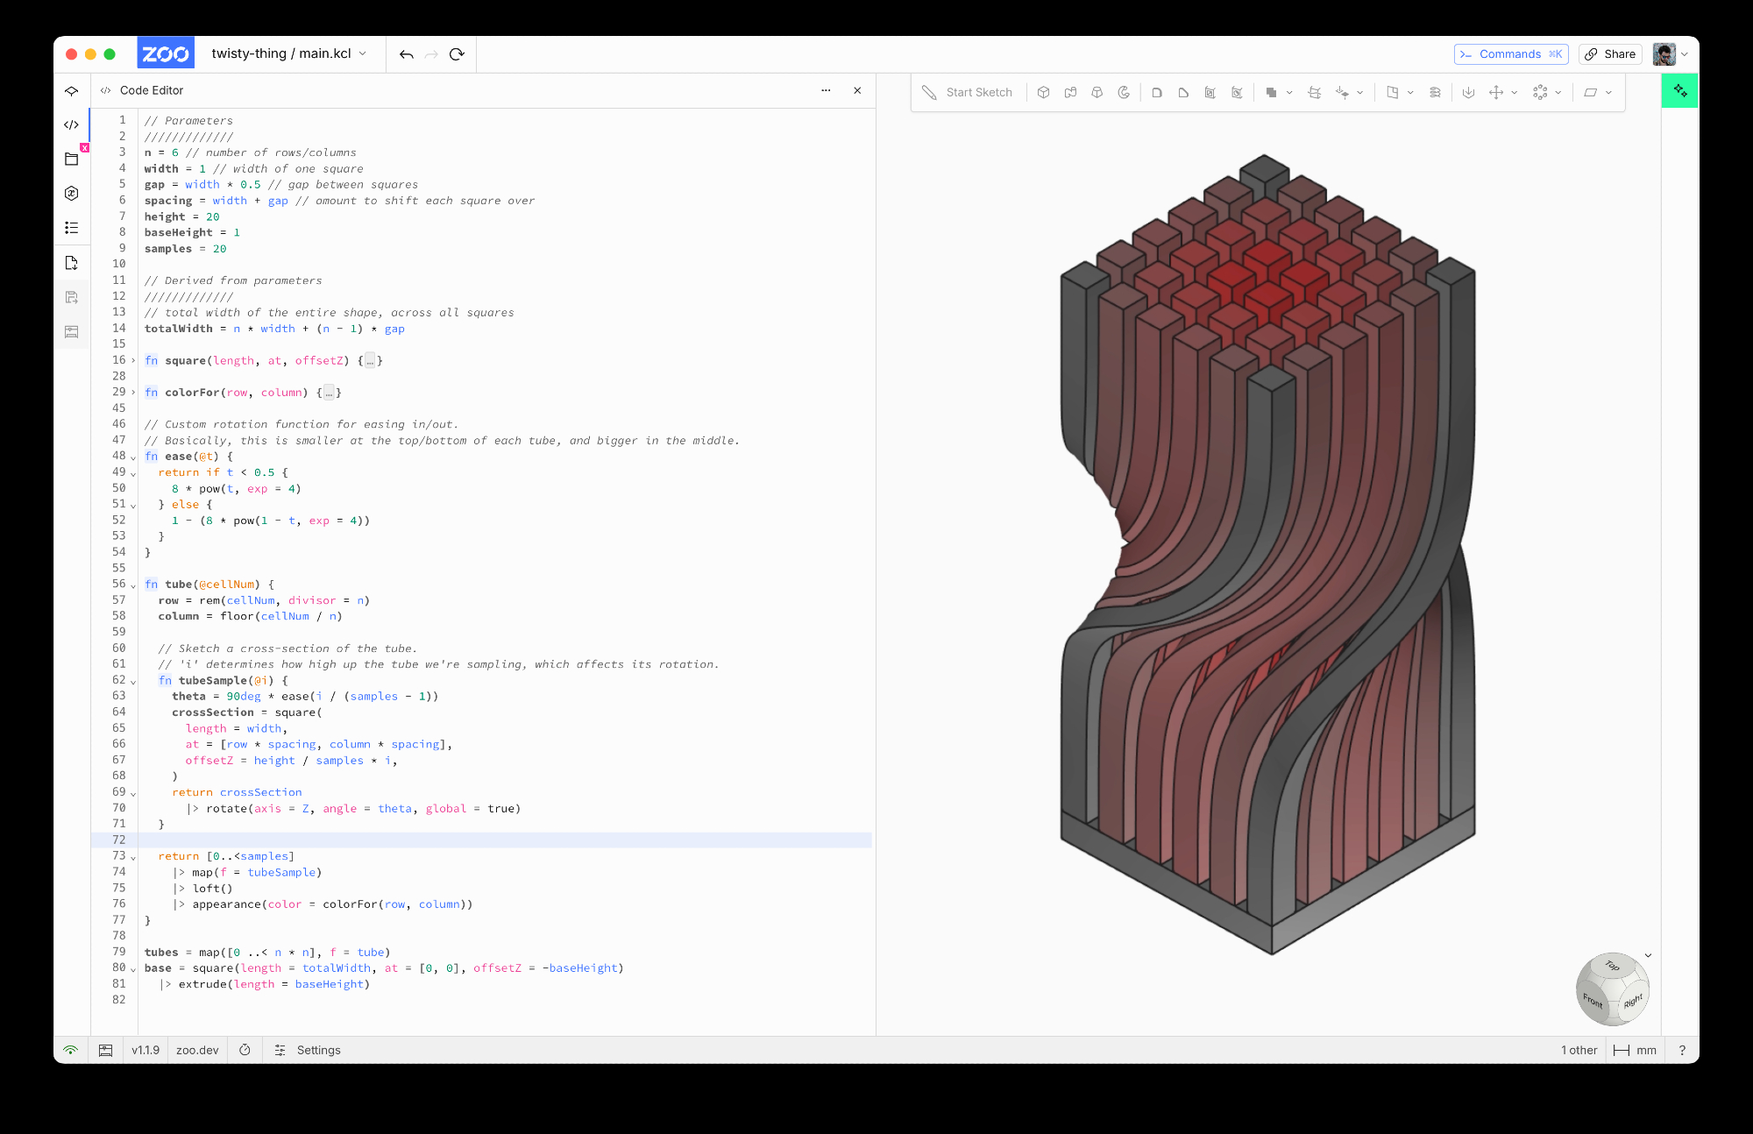Select the Fillet tool icon
Screen dimensions: 1753x1134
point(1157,92)
